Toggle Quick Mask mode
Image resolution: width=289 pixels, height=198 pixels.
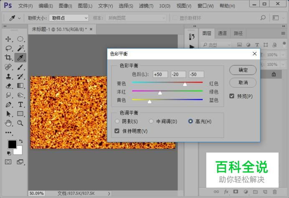(x=8, y=162)
